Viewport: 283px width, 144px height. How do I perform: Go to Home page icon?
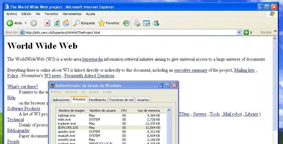tap(66, 23)
